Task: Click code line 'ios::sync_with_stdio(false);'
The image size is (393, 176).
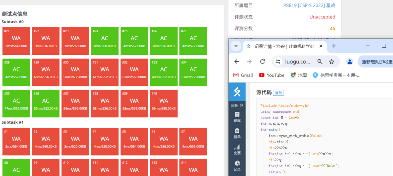Action: (x=297, y=136)
